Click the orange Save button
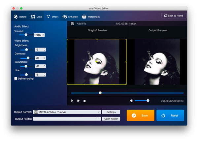198x141 pixels. [x=140, y=116]
